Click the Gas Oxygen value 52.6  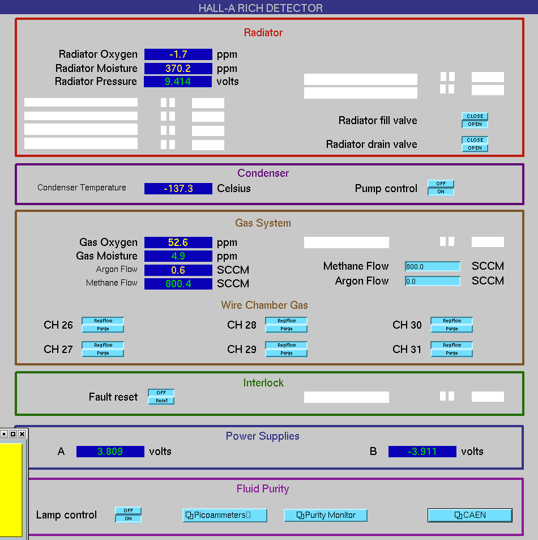178,243
